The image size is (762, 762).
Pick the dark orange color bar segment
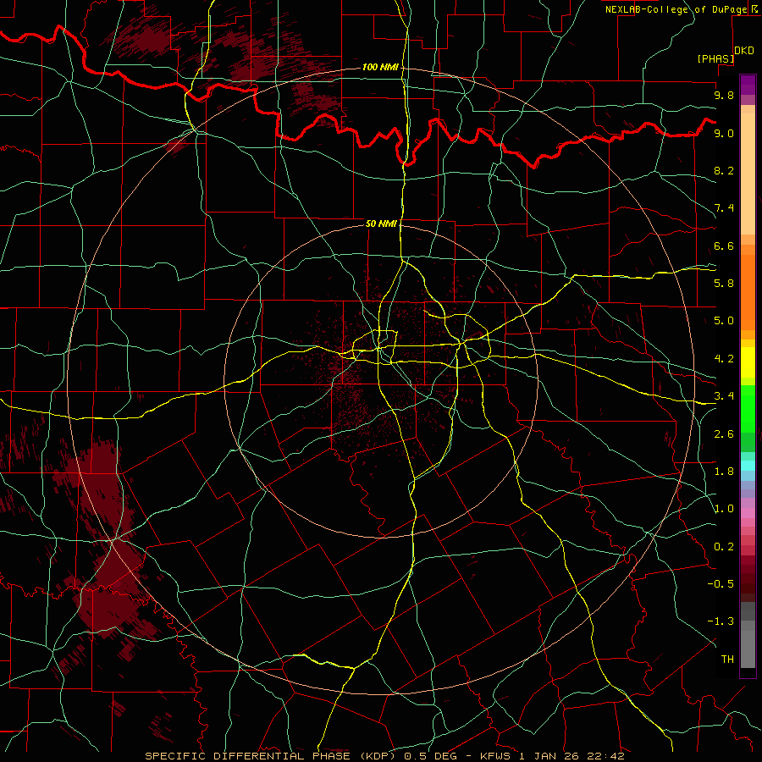[x=748, y=293]
